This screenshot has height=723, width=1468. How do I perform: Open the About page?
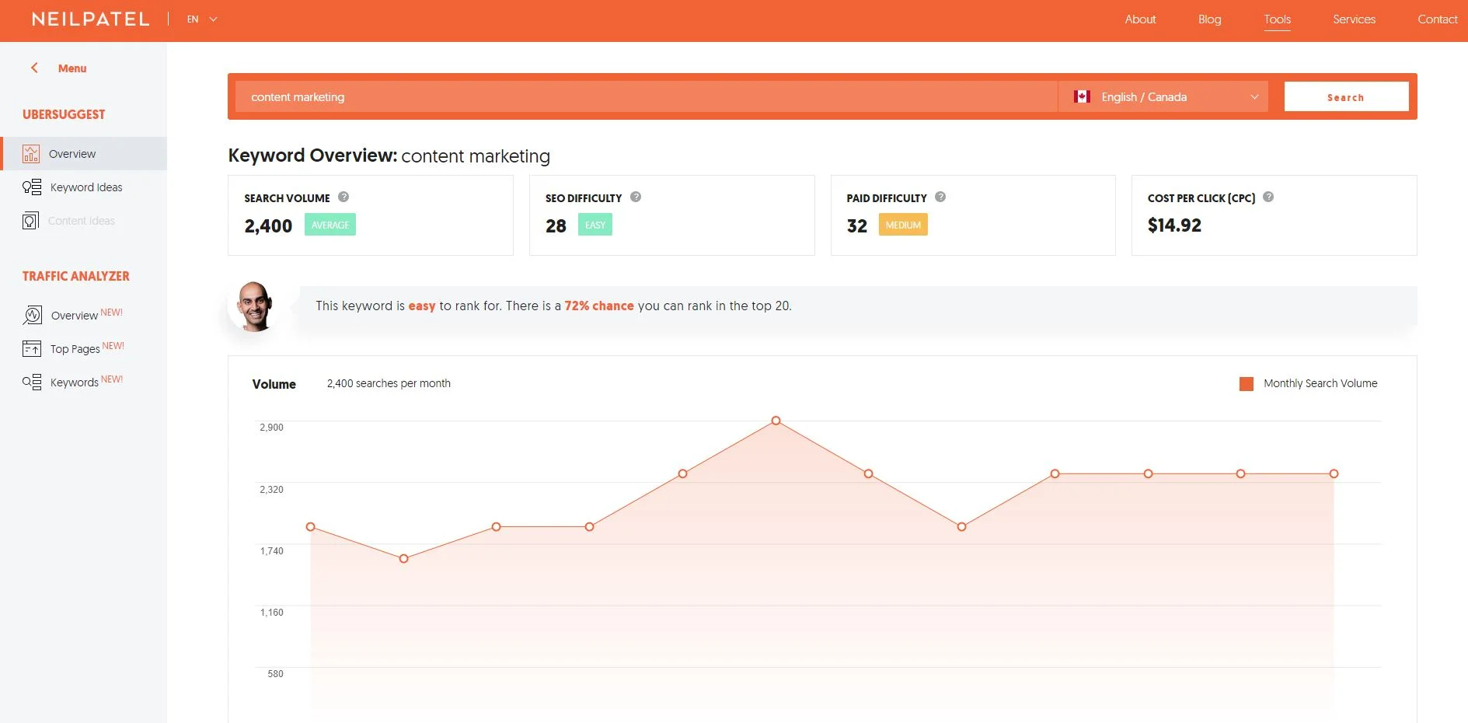coord(1140,19)
